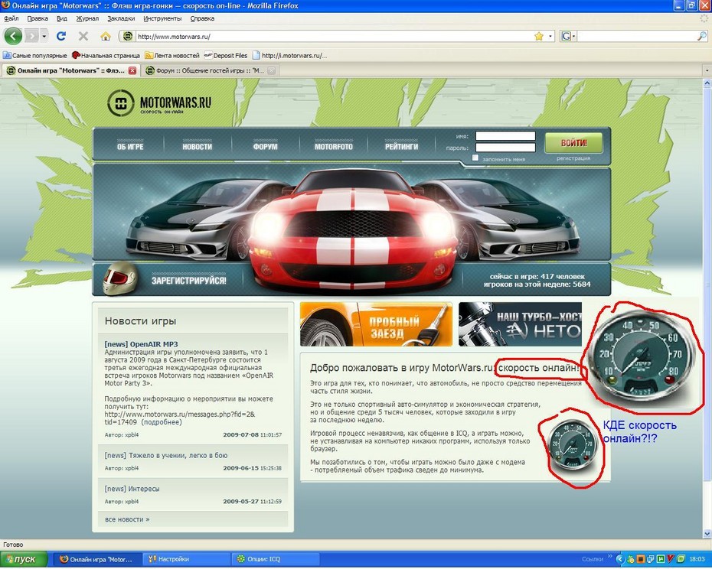Click the red V antivirus tray icon
712x569 pixels.
pyautogui.click(x=670, y=559)
